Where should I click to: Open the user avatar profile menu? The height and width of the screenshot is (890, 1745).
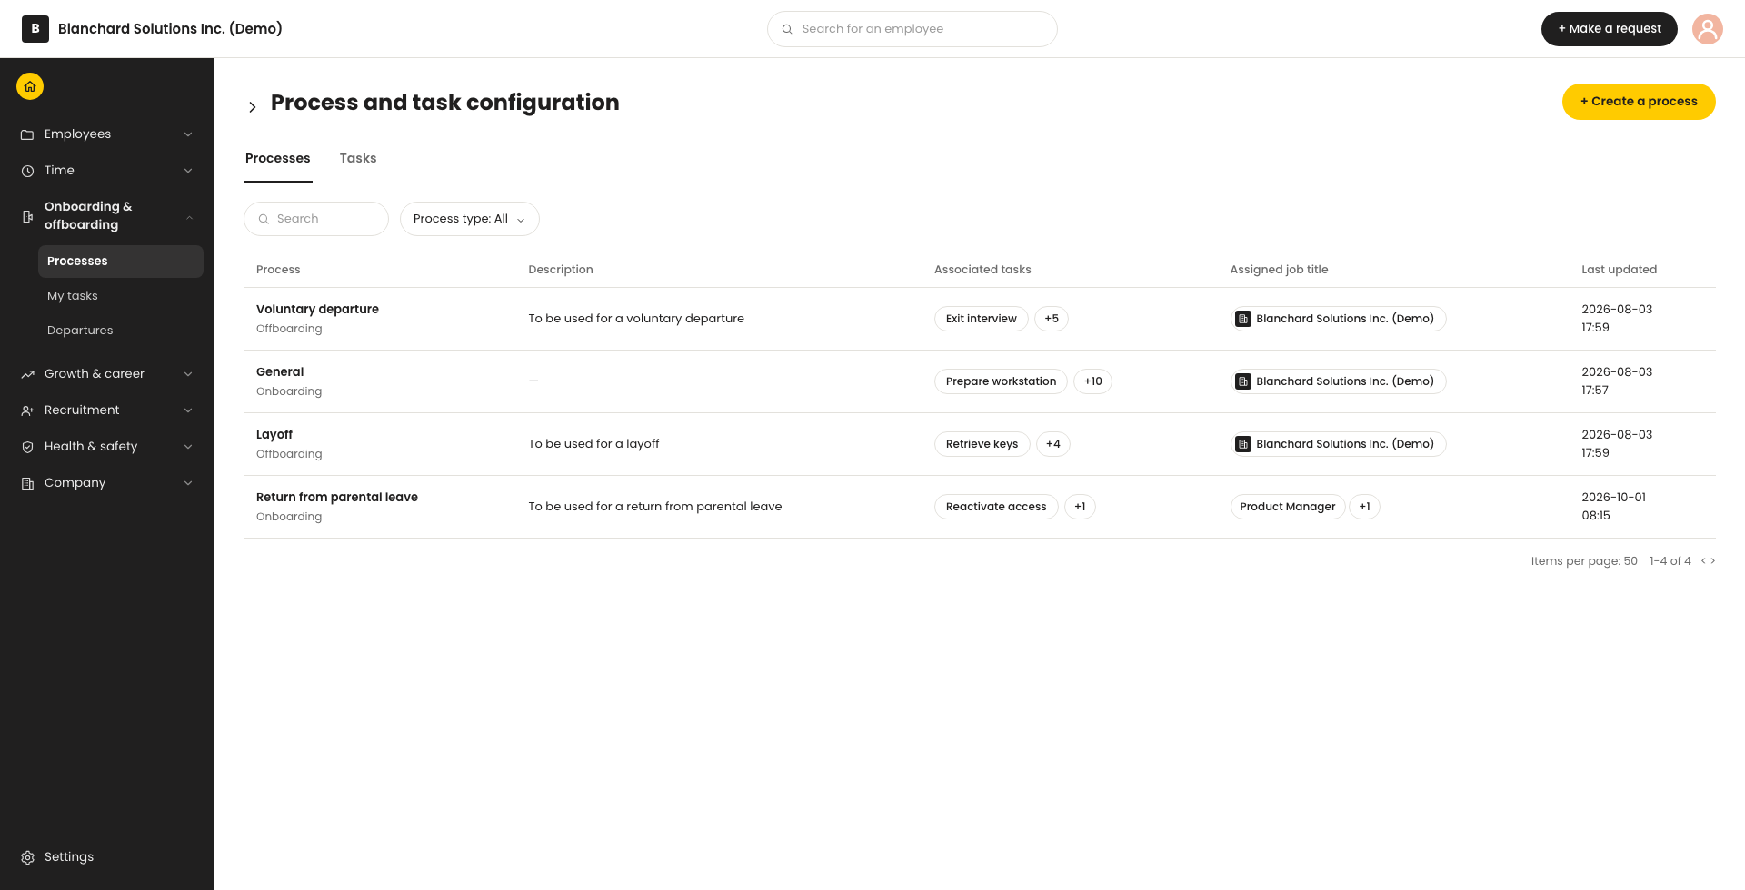[x=1707, y=29]
